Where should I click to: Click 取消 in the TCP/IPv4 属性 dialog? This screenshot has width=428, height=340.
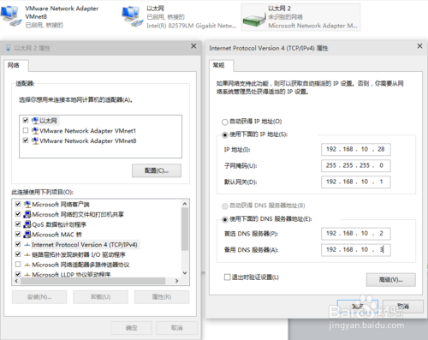(403, 307)
